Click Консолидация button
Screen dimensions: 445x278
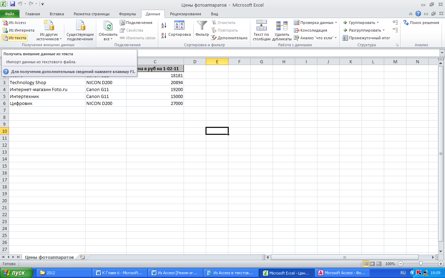tap(310, 30)
